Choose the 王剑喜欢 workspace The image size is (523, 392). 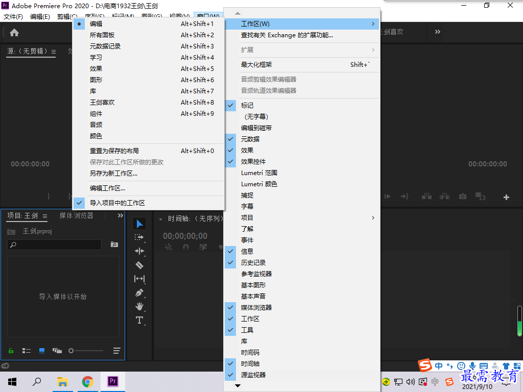coord(148,102)
